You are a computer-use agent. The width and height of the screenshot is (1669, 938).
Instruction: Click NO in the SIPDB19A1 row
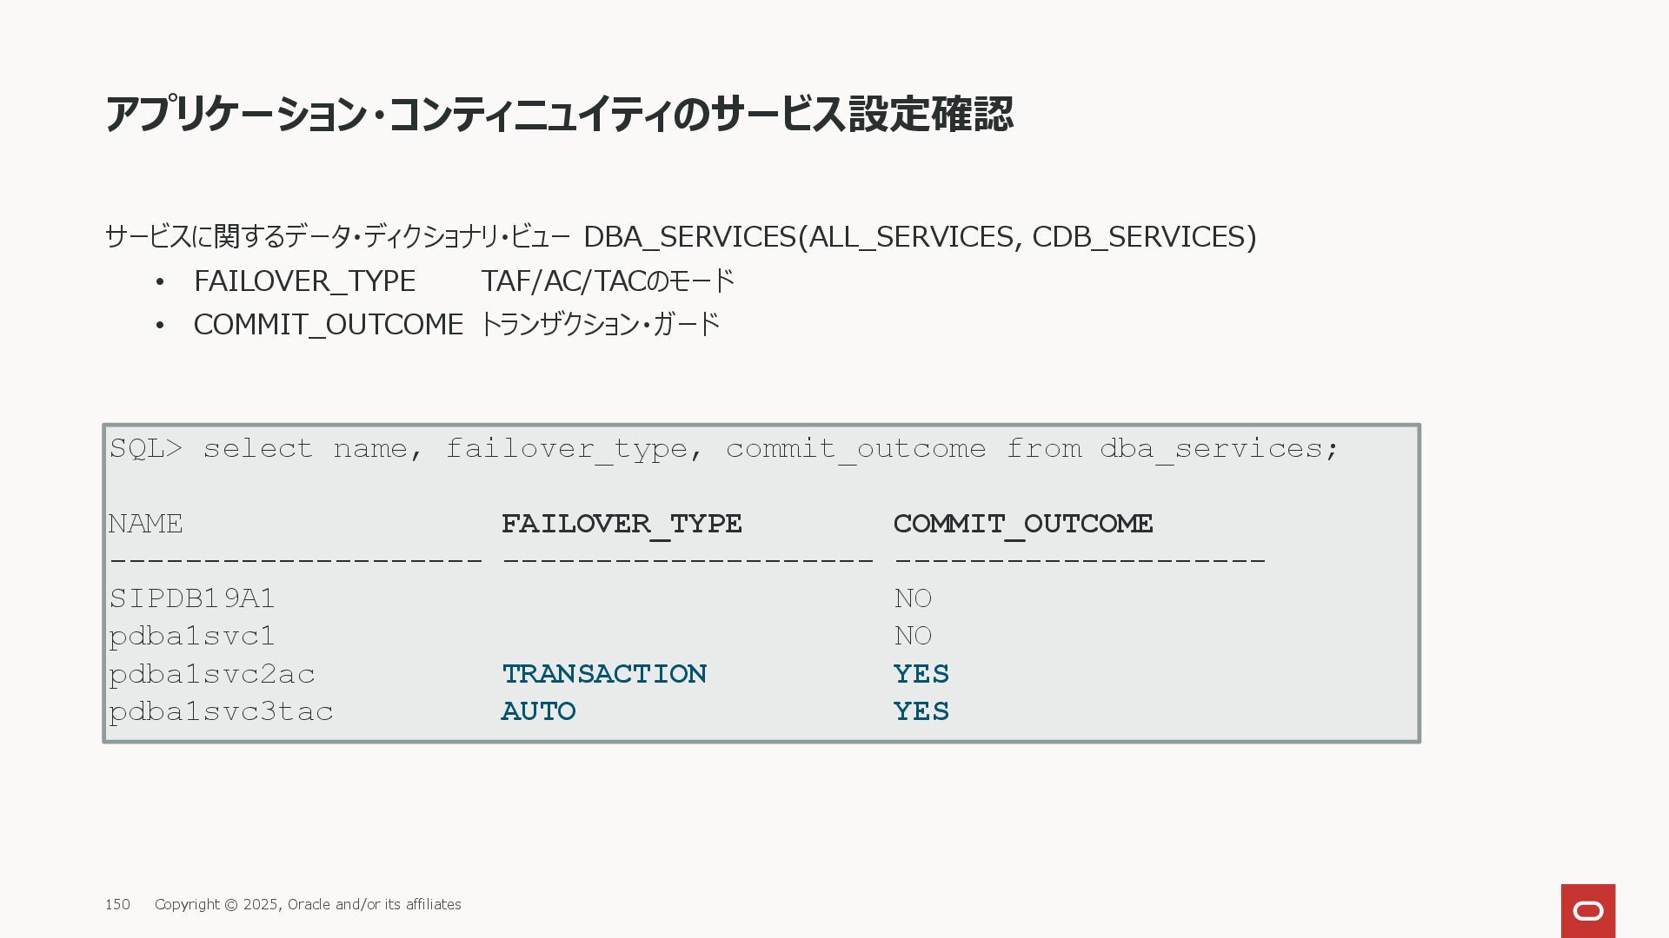913,598
